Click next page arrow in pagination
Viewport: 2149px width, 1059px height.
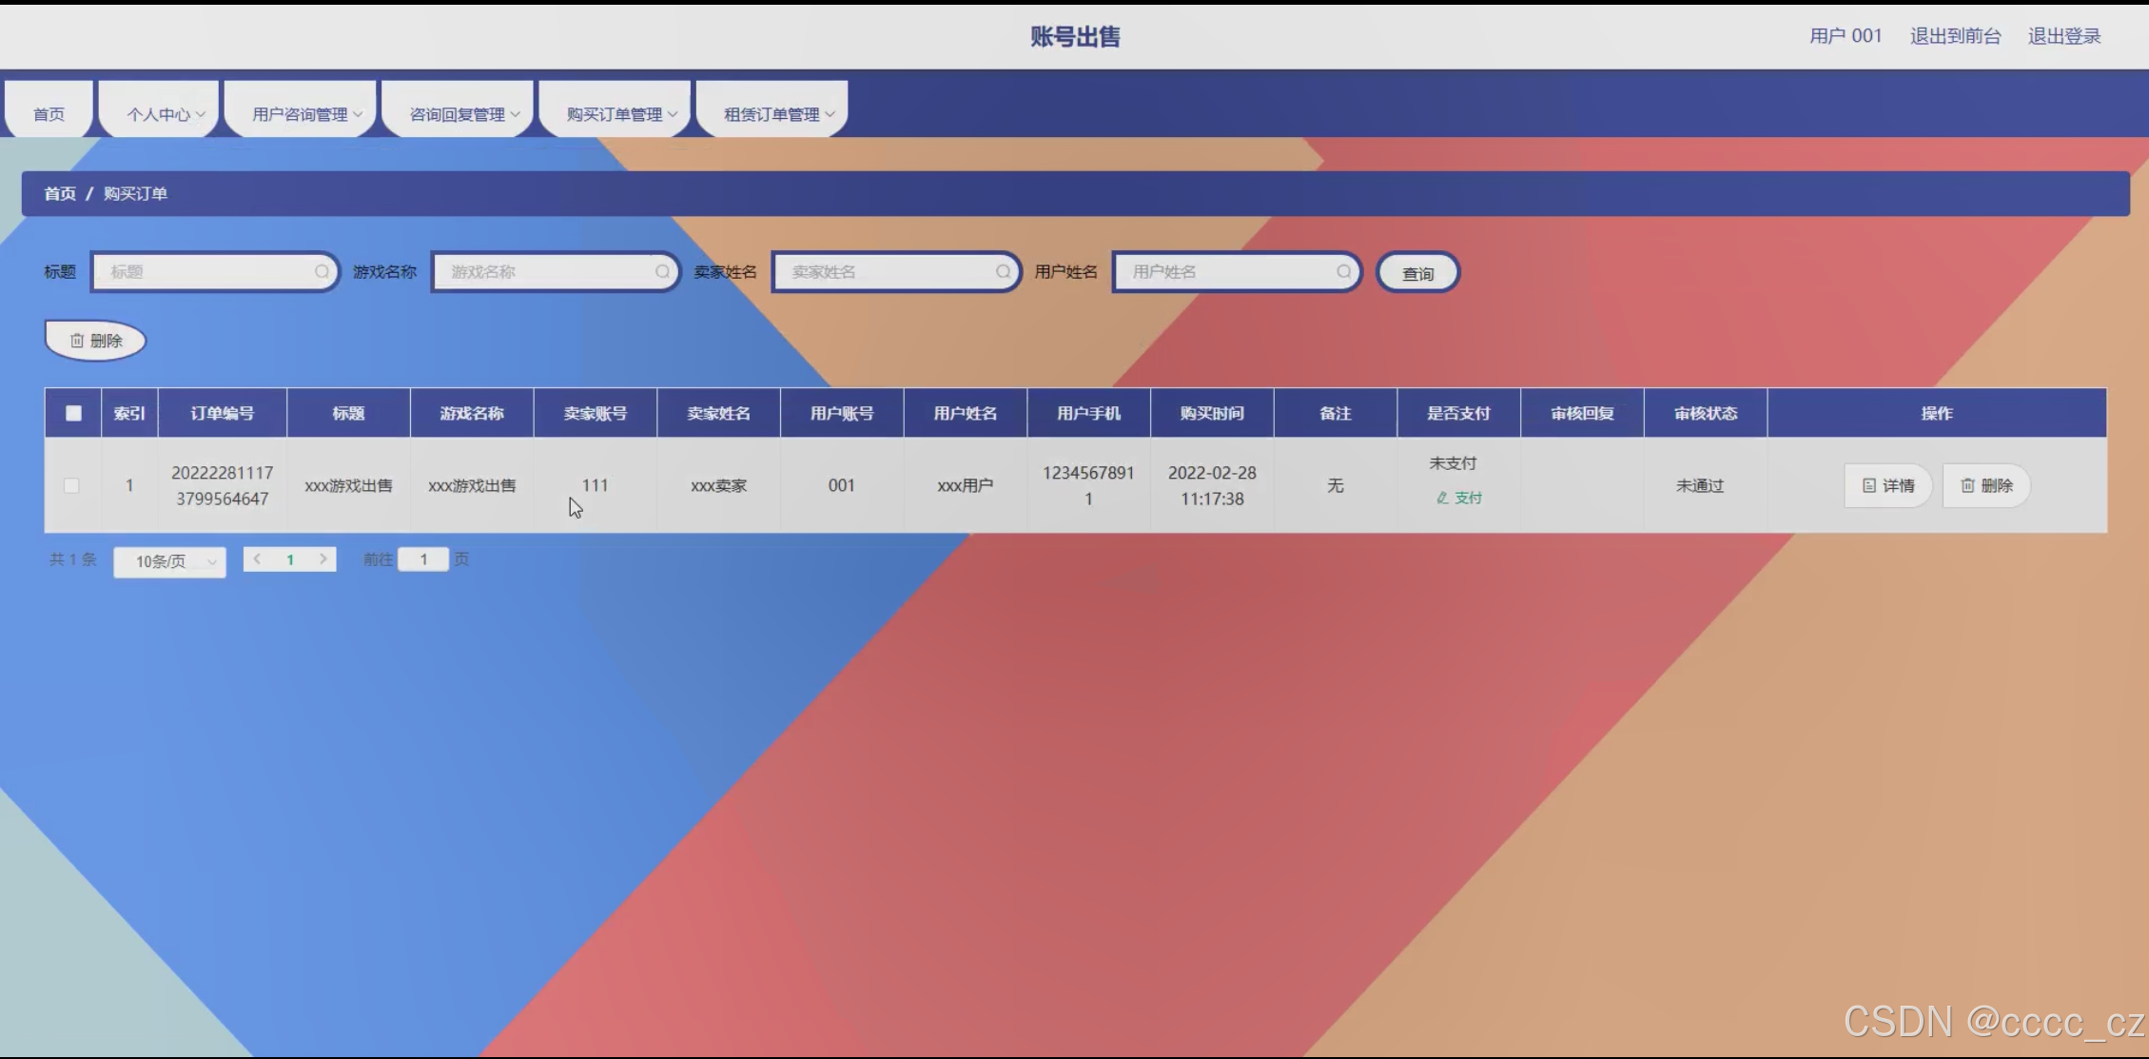323,559
